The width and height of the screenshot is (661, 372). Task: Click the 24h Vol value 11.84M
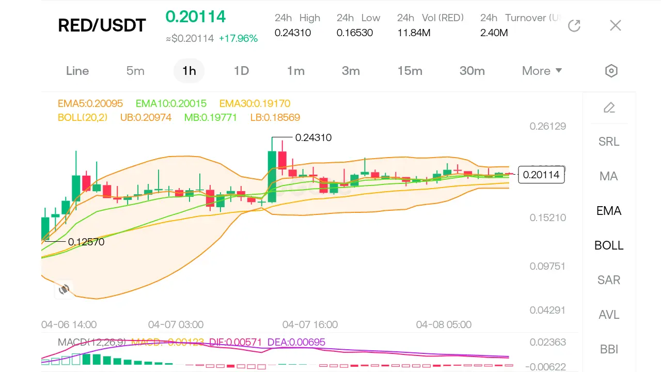[x=414, y=33]
